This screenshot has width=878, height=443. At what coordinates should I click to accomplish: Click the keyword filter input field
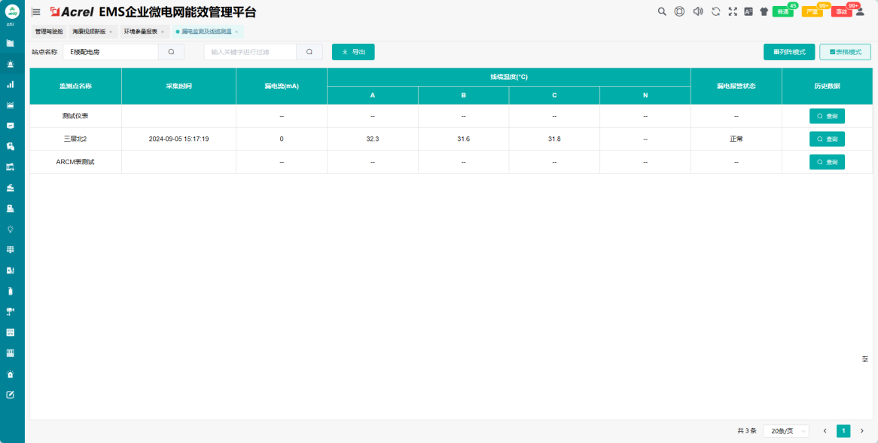point(250,52)
